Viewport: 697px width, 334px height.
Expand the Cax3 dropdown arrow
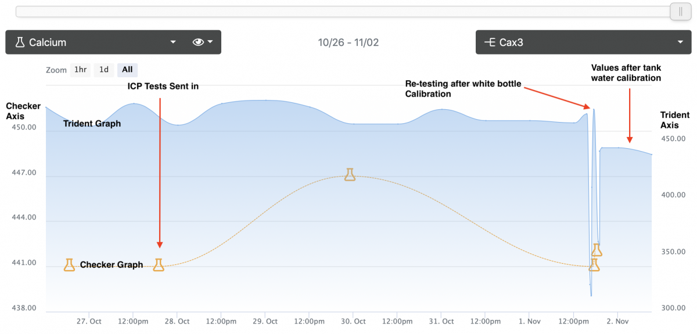[x=680, y=42]
